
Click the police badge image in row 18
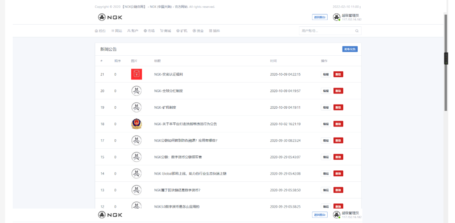pos(136,124)
